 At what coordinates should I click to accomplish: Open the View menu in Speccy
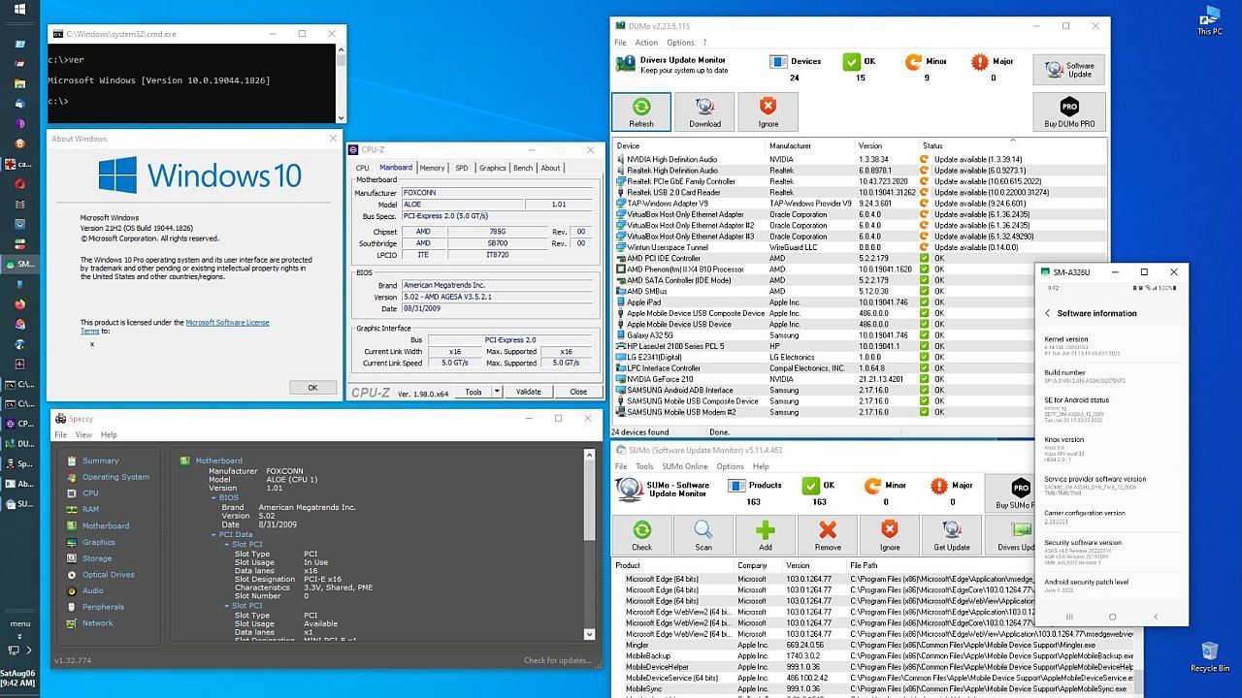[84, 434]
